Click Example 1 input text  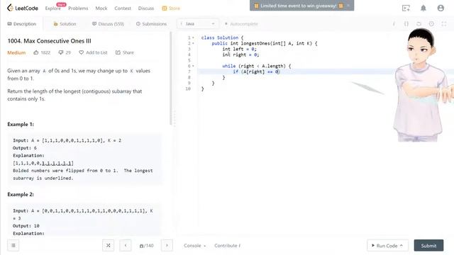tap(67, 140)
